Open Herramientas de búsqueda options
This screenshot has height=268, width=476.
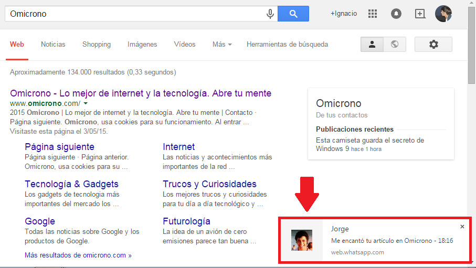coord(287,45)
